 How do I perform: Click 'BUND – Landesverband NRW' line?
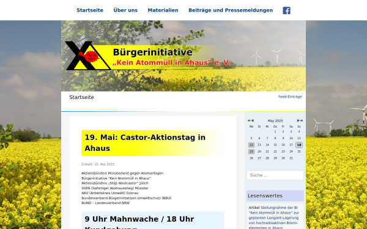point(106,203)
